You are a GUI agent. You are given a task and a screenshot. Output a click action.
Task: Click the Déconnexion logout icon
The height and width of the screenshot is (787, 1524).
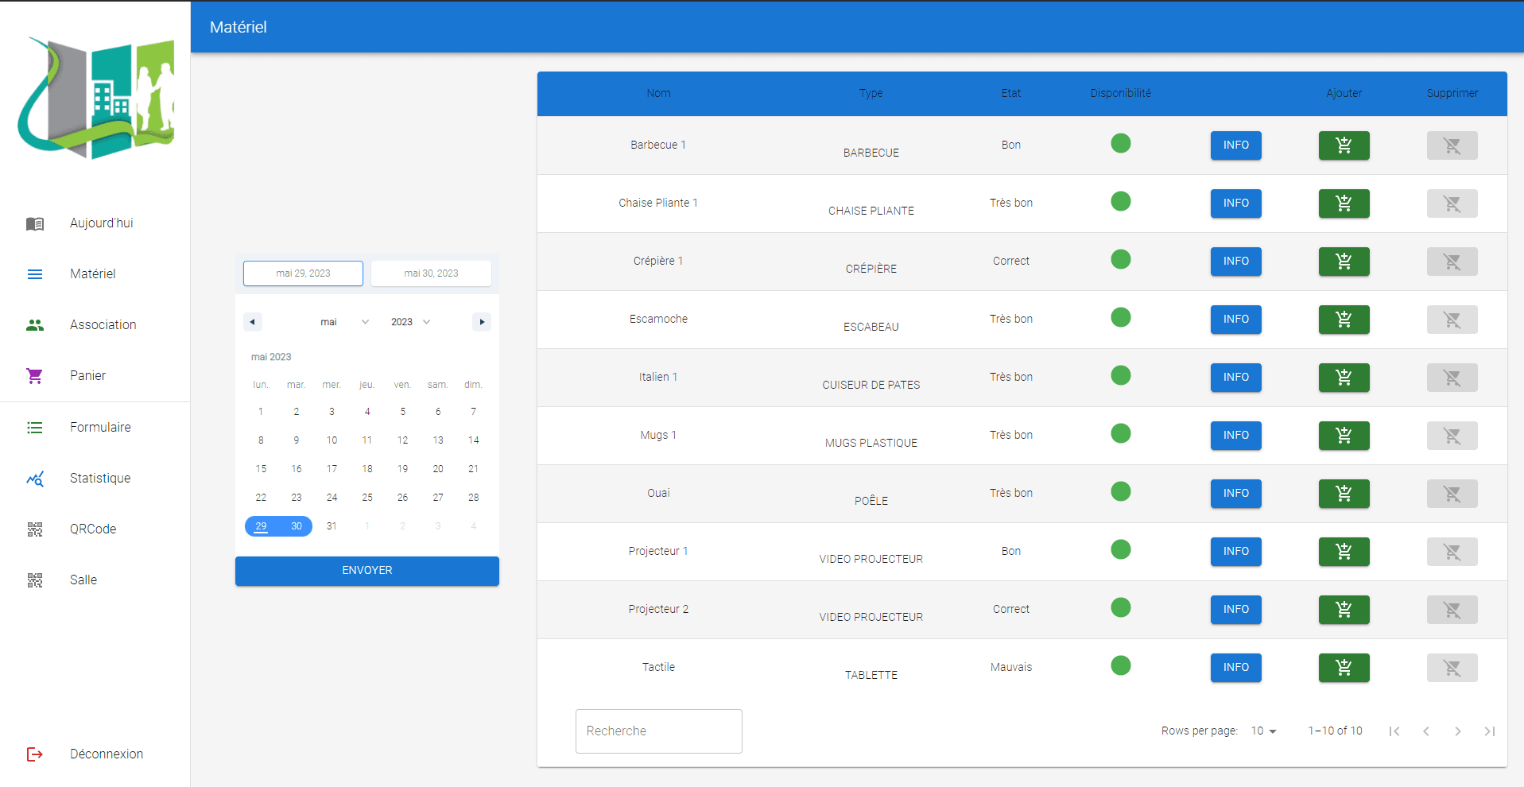[x=35, y=754]
